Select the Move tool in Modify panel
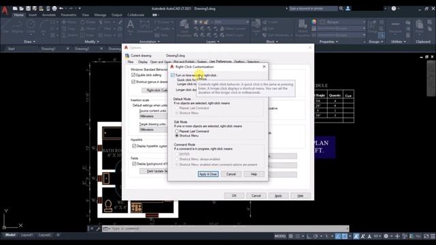 69,22
